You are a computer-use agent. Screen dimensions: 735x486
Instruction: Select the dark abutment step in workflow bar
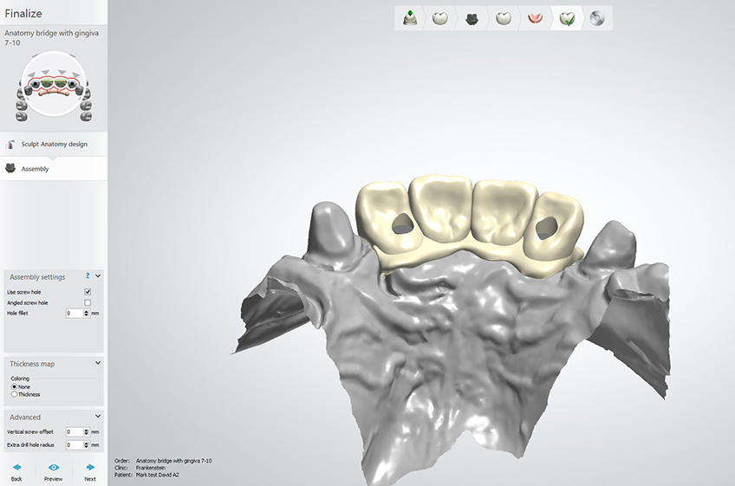(x=472, y=18)
